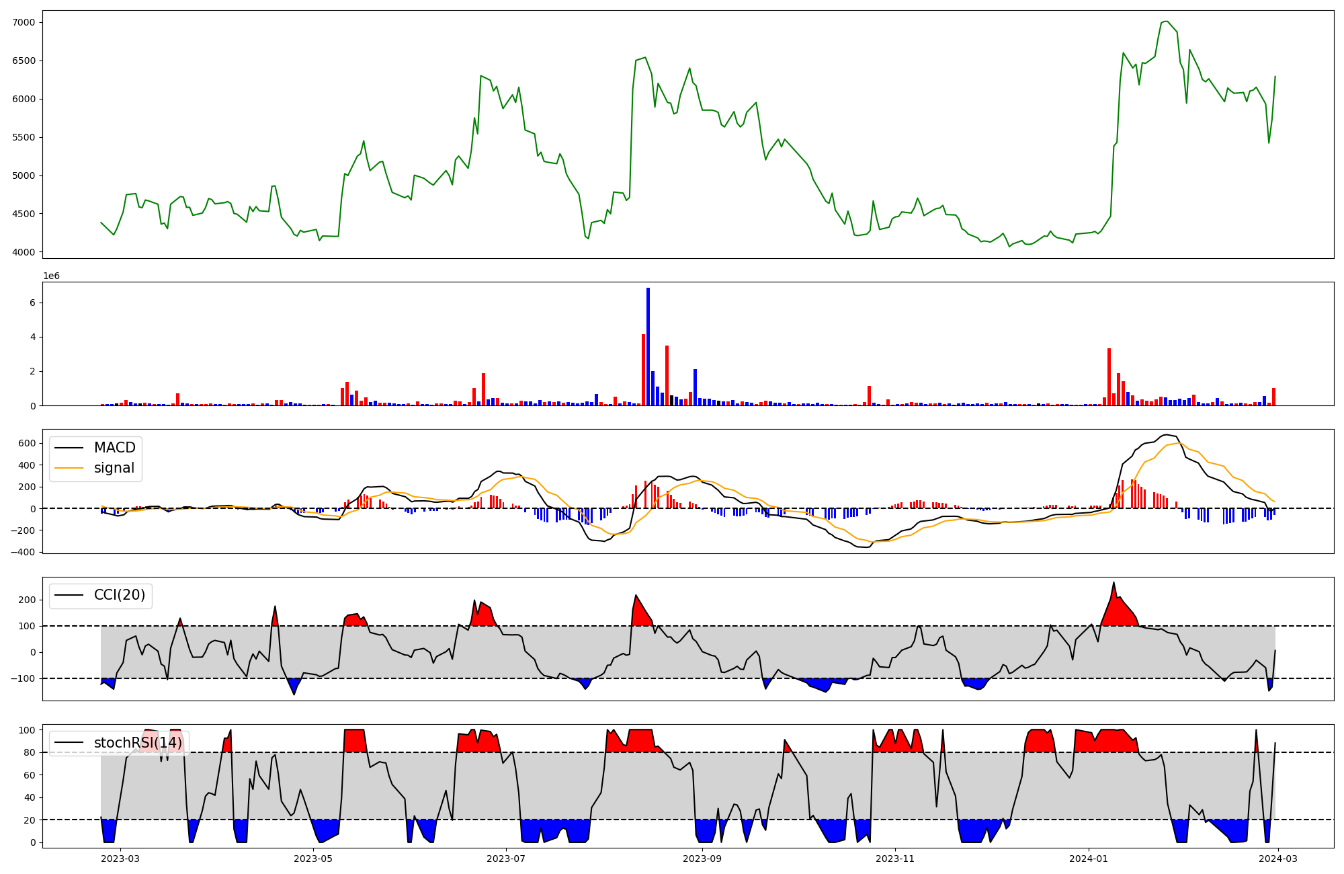This screenshot has height=874, width=1344.
Task: Click the 4000 price axis tick label
Action: click(x=25, y=252)
